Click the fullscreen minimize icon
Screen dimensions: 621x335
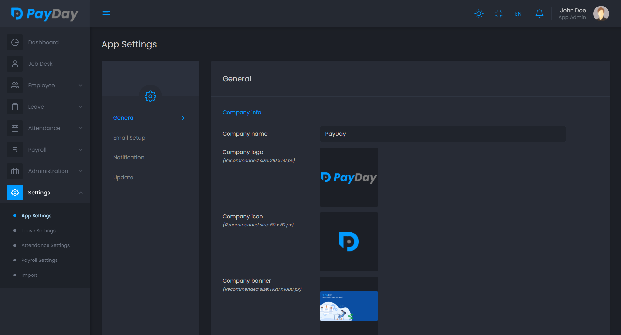click(x=499, y=14)
